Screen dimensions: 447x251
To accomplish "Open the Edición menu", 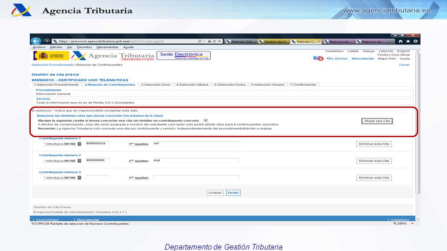I will (56, 47).
